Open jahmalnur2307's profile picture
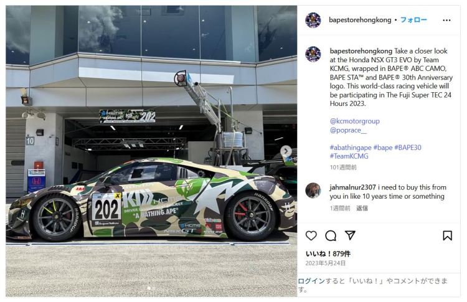Viewport: 467px width, 302px height. 313,191
